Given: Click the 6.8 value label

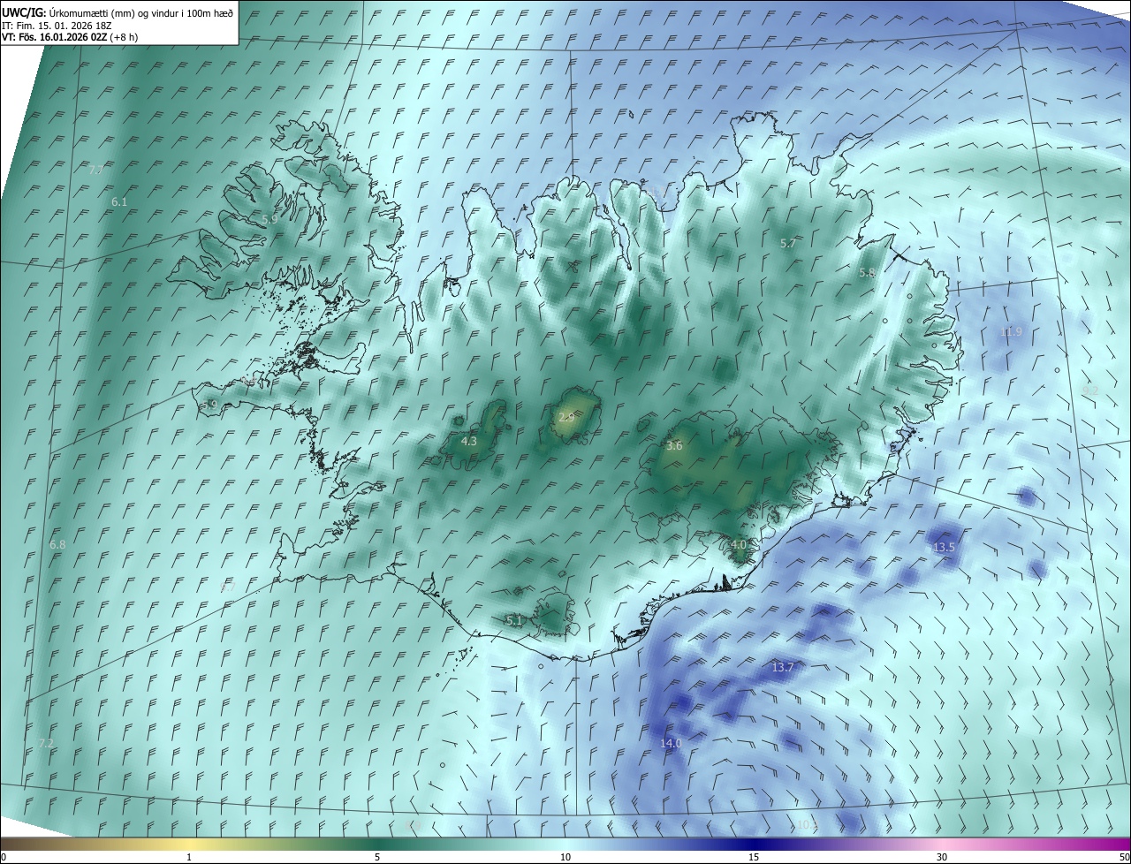Looking at the screenshot, I should [x=57, y=545].
